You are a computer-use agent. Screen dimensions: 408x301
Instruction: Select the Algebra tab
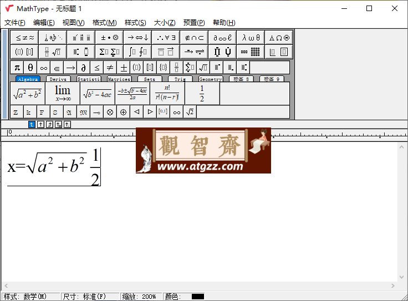click(x=28, y=79)
